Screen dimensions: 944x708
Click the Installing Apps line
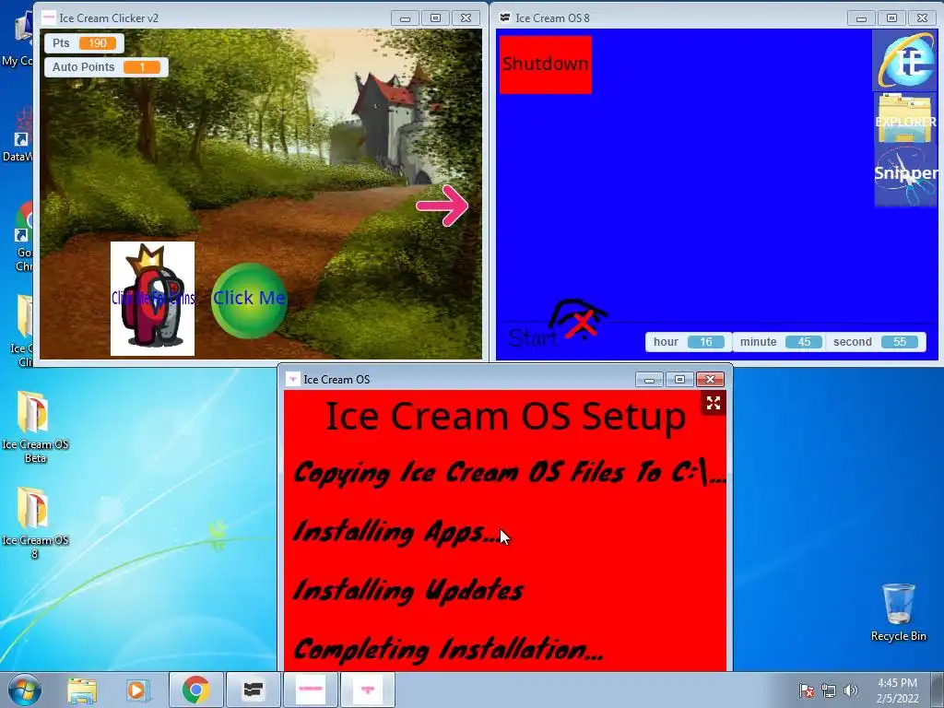(x=396, y=532)
